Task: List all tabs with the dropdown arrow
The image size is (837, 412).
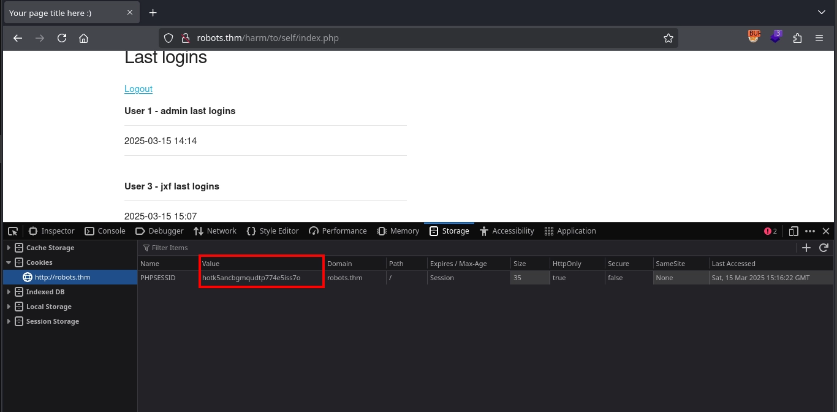Action: (x=822, y=12)
